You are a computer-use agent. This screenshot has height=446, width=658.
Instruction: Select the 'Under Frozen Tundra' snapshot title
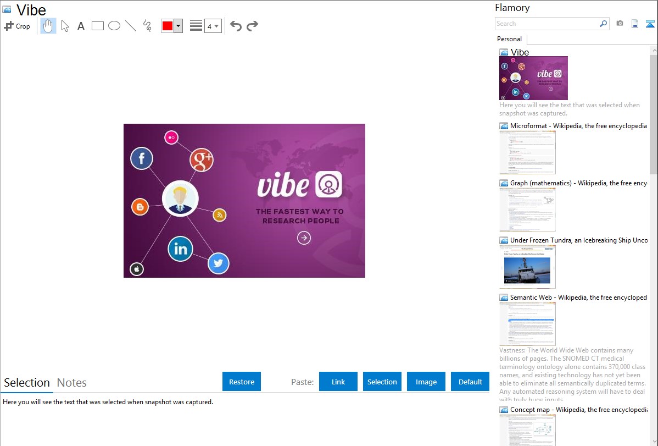pos(579,240)
